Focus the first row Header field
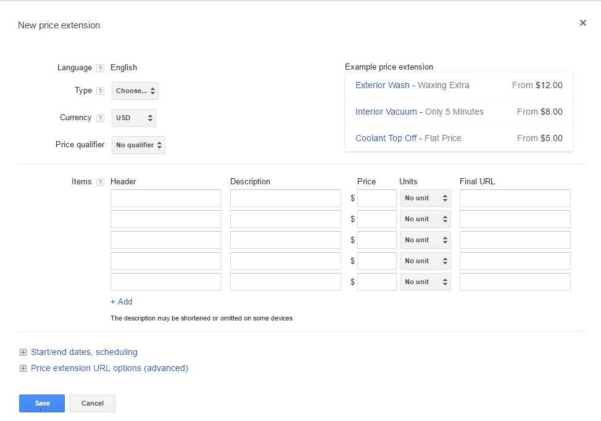Viewport: 601px width, 421px height. pyautogui.click(x=166, y=198)
